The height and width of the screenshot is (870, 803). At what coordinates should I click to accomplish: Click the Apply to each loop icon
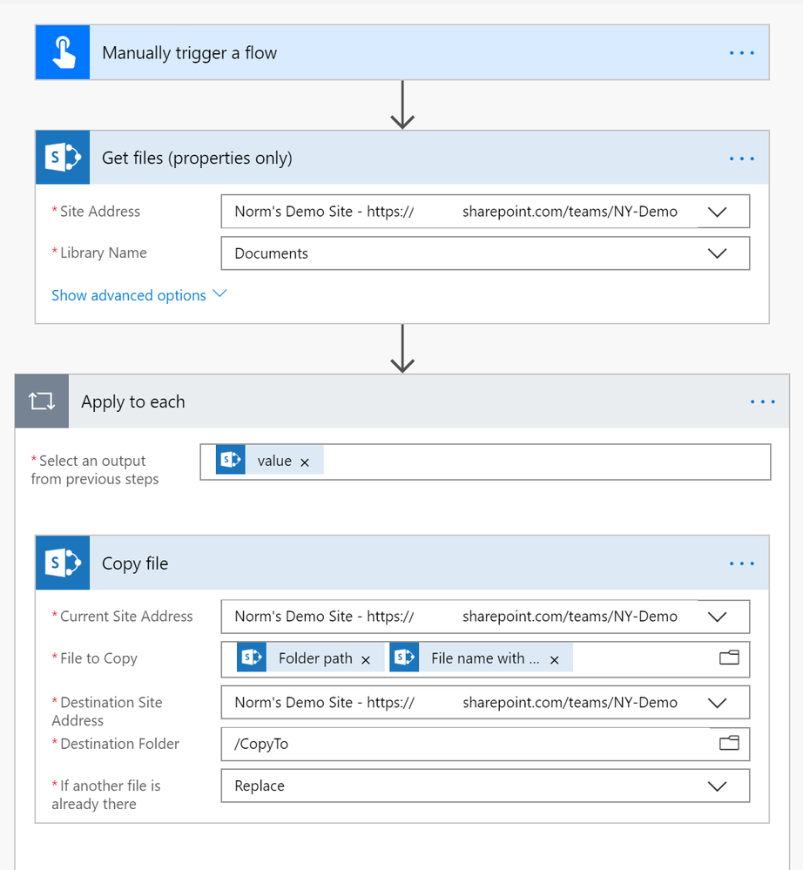[x=42, y=401]
